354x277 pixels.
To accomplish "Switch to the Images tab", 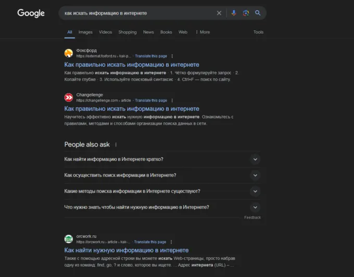I will tap(85, 32).
